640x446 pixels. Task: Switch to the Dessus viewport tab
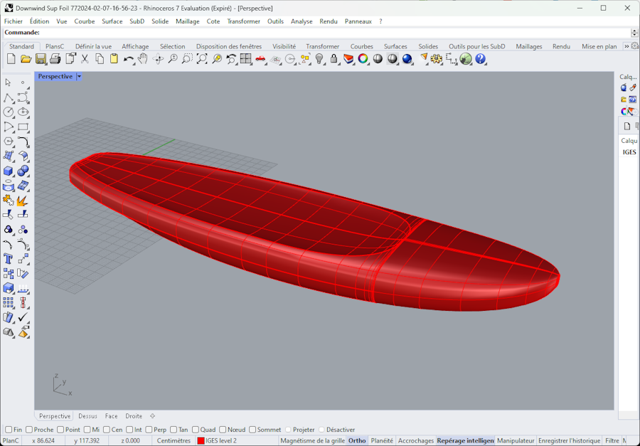point(87,416)
